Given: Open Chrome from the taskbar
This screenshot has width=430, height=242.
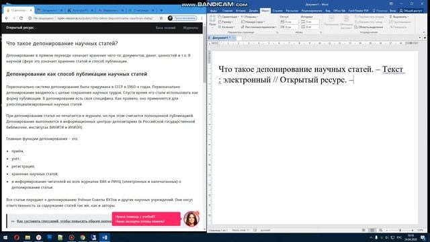Looking at the screenshot, I should coord(83,237).
